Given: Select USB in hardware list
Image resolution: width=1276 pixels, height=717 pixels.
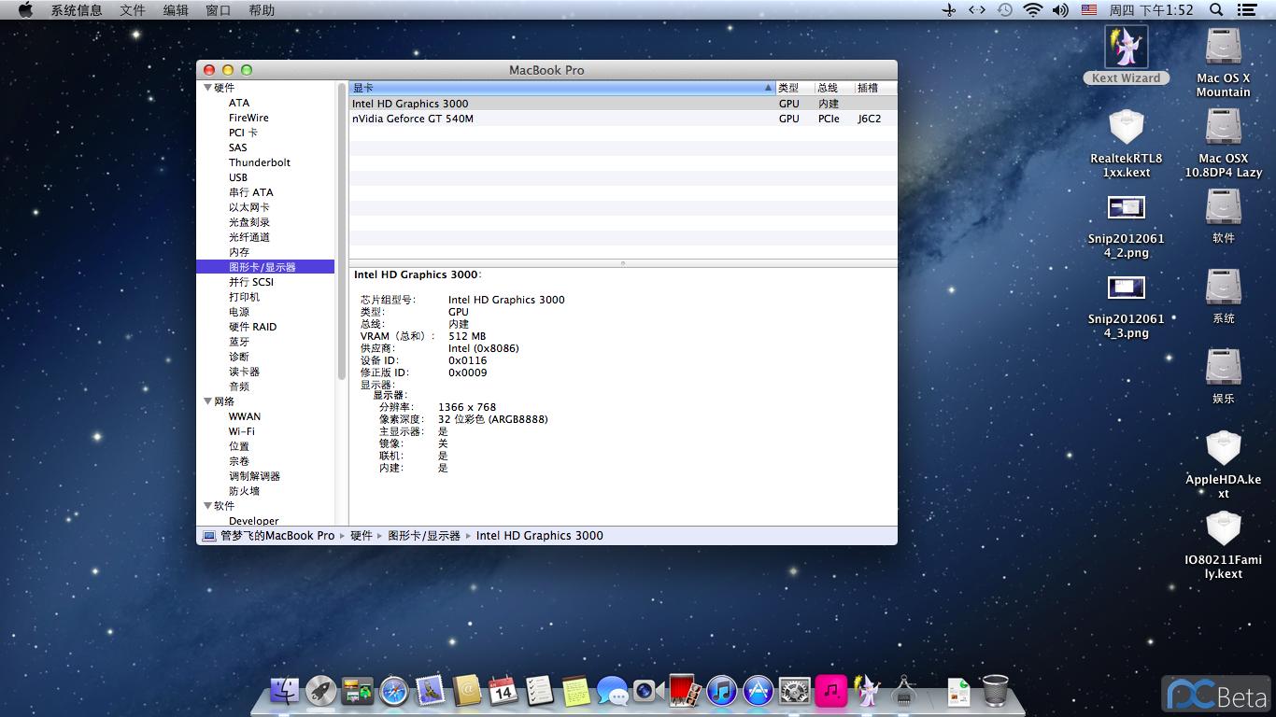Looking at the screenshot, I should [x=238, y=177].
